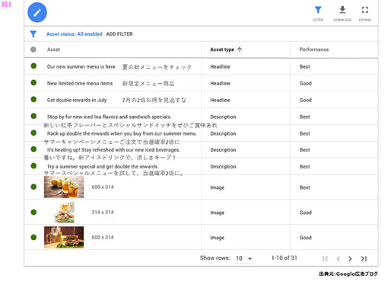This screenshot has width=391, height=282.
Task: Open the Filter tool in toolbar
Action: tap(318, 14)
